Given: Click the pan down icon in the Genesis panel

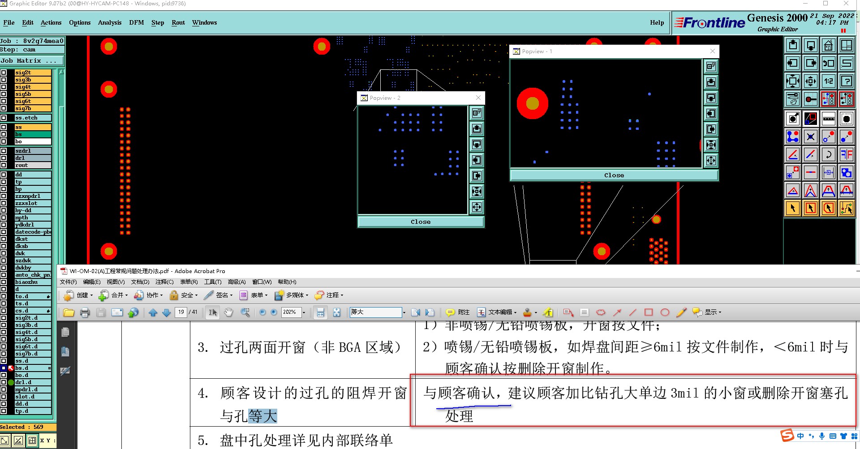Looking at the screenshot, I should (x=811, y=45).
